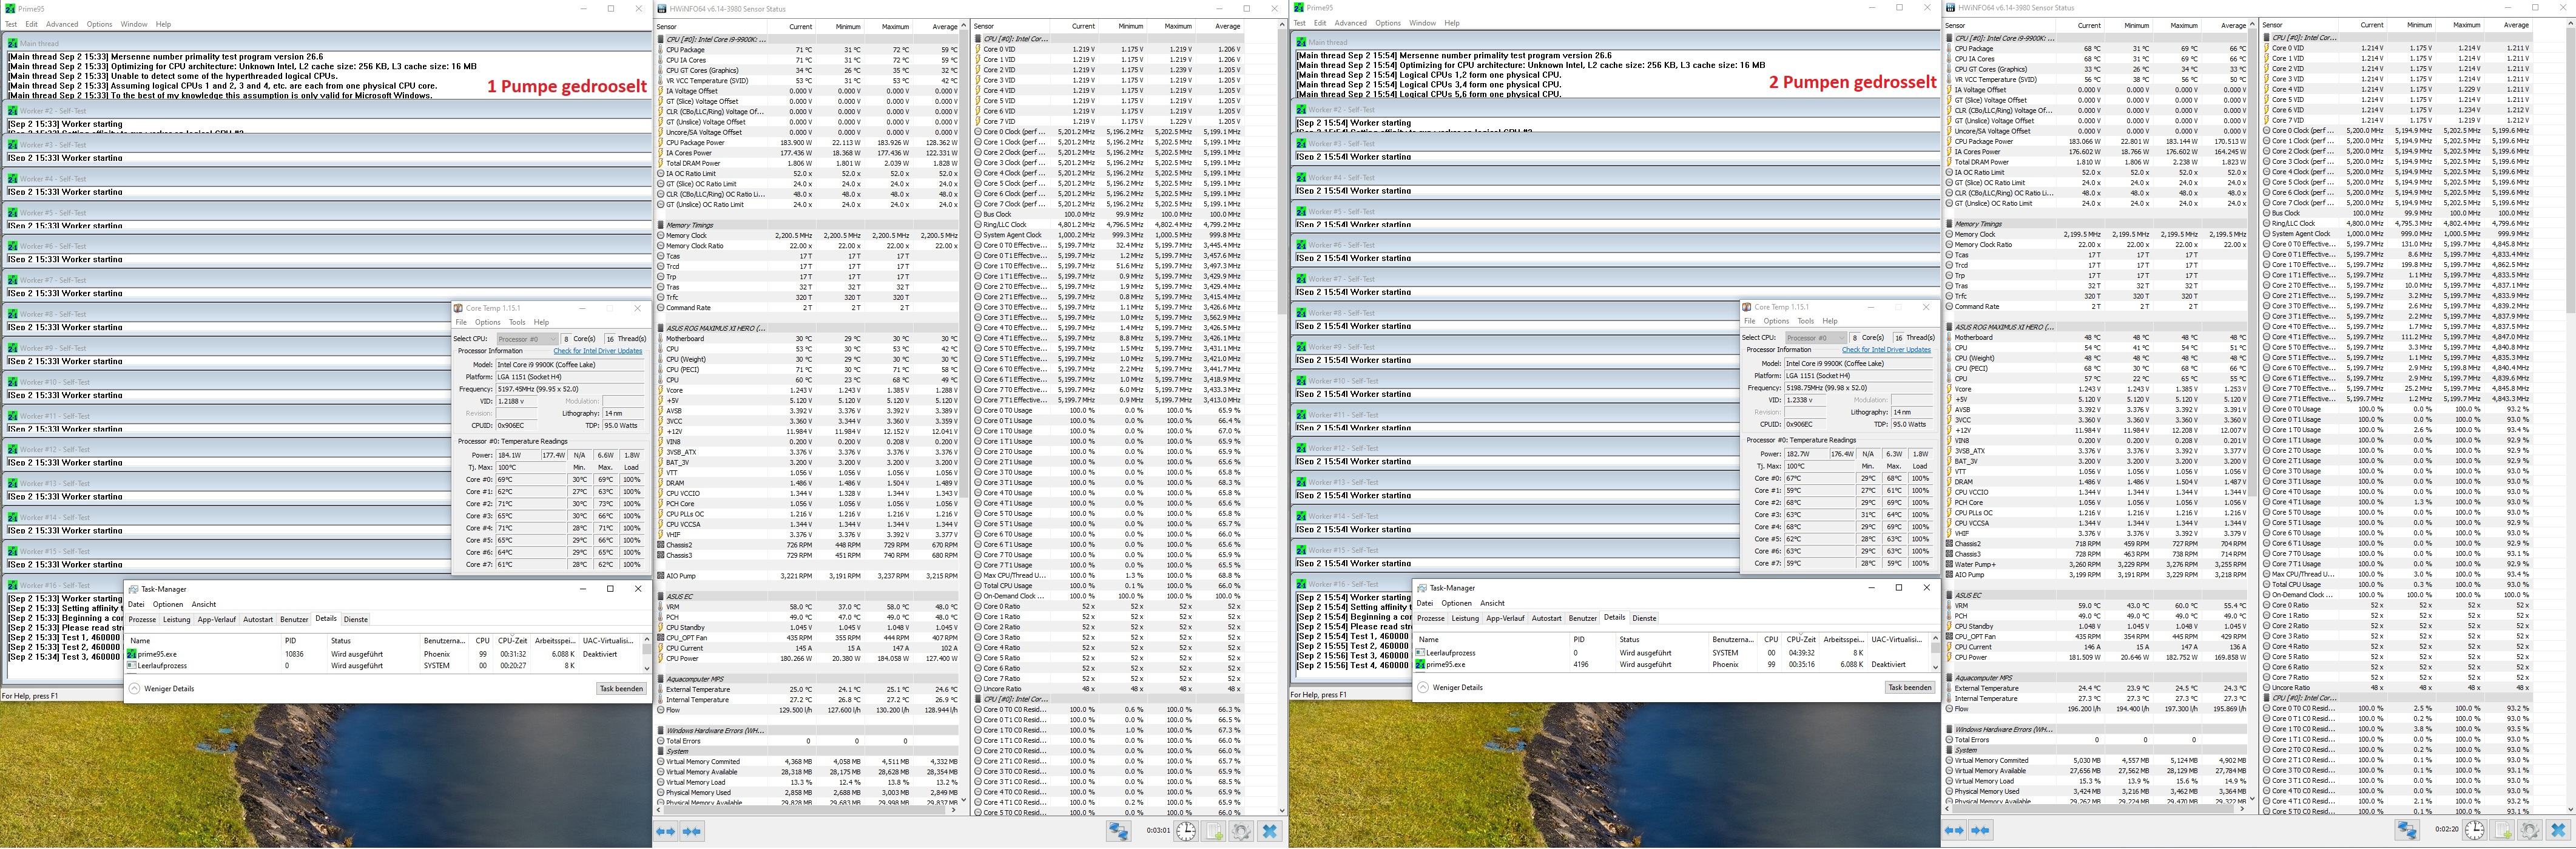Open network monitors icon beside the 0:03:01 timer

click(x=1118, y=831)
